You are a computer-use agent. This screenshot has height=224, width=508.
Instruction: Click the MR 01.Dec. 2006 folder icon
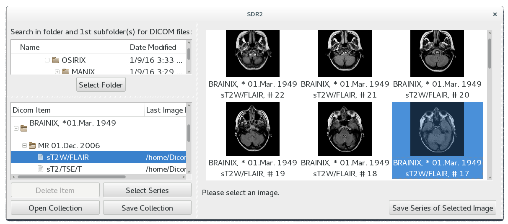32,146
